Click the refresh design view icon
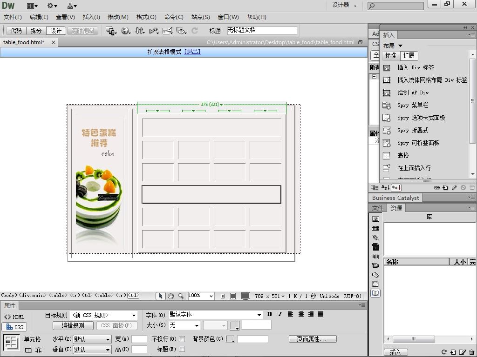 coord(195,31)
